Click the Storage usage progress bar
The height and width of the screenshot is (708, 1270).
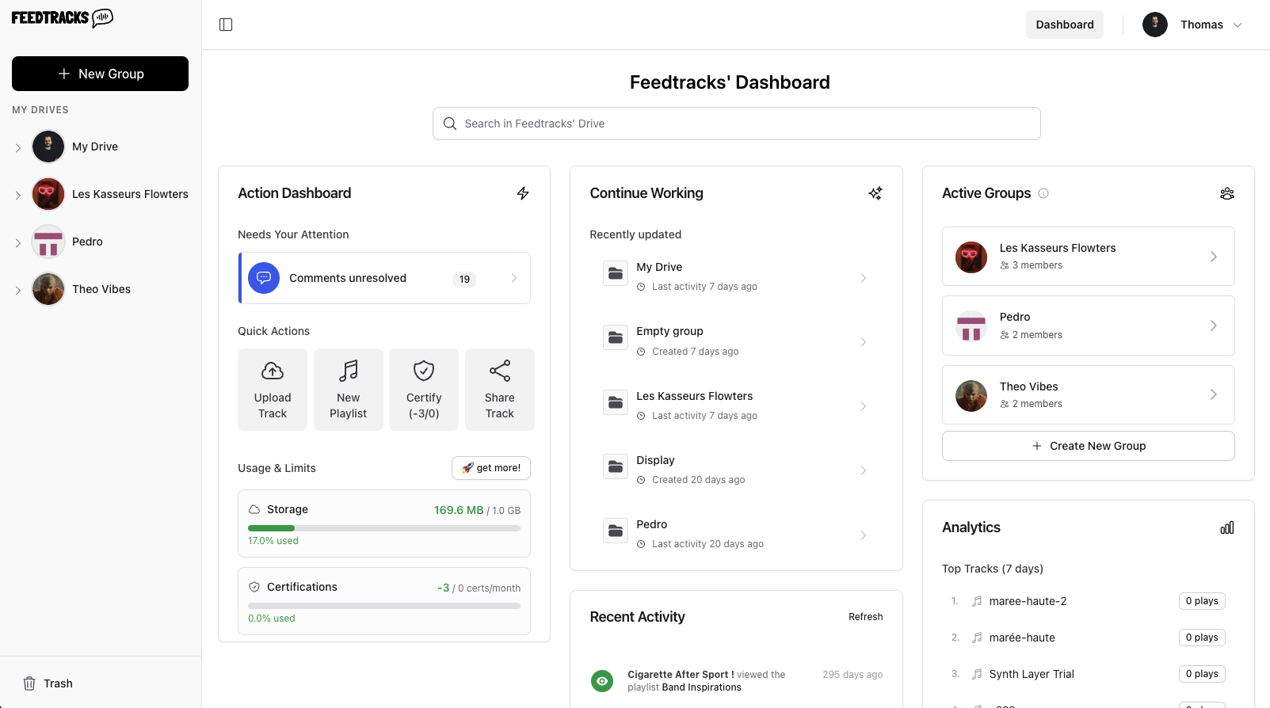tap(384, 528)
